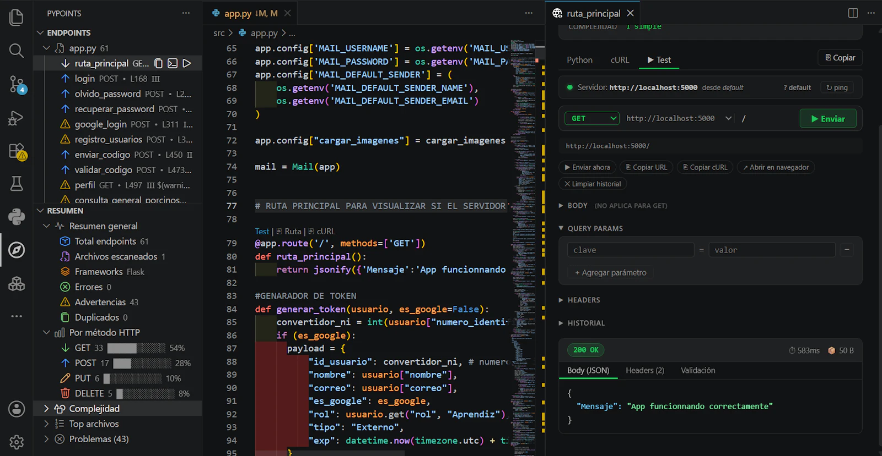Split the ruta_principal panel editor
The image size is (882, 456).
pos(853,13)
